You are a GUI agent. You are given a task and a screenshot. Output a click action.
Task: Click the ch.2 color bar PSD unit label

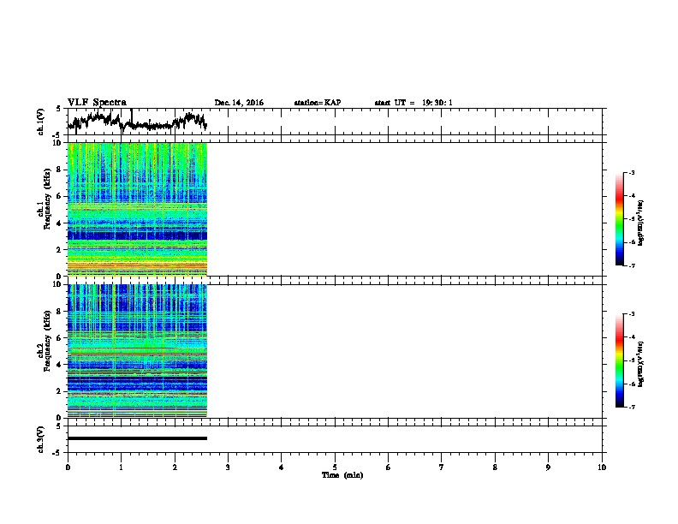640,364
